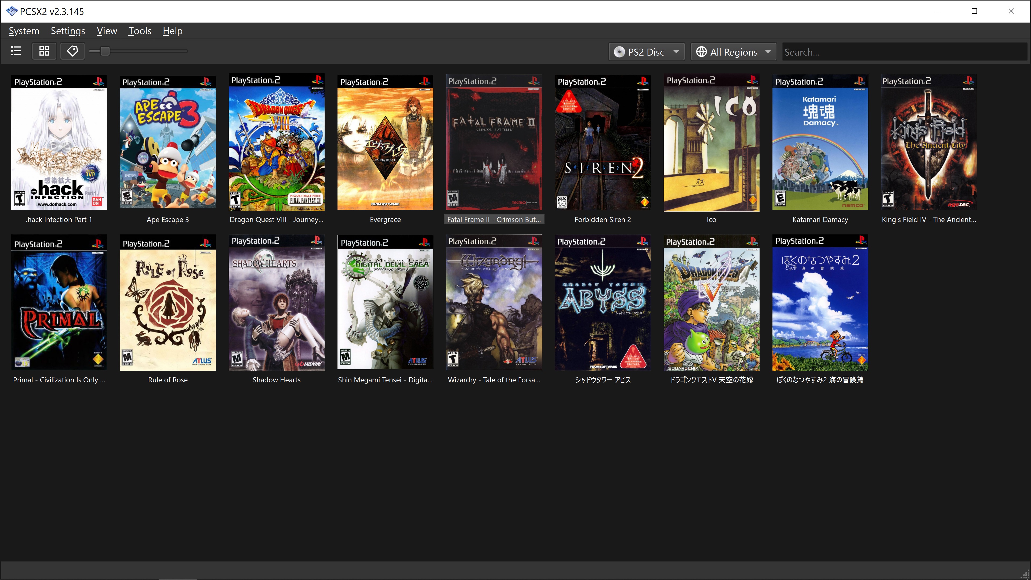Screen dimensions: 1031x580
Task: Click the 'Ico' title text
Action: (x=711, y=219)
